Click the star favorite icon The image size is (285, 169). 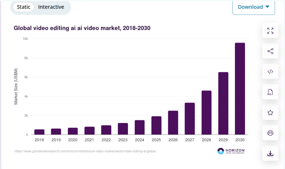click(270, 112)
